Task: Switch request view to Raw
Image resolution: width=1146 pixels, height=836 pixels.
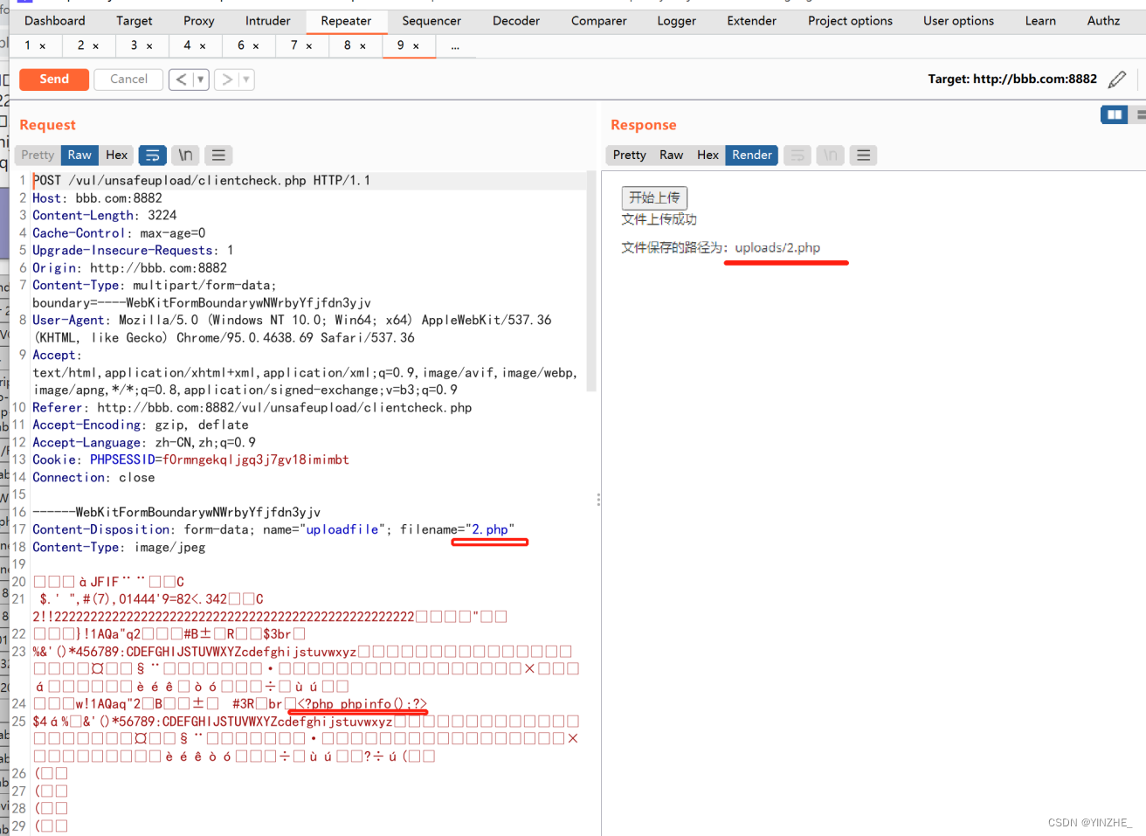Action: pos(79,155)
